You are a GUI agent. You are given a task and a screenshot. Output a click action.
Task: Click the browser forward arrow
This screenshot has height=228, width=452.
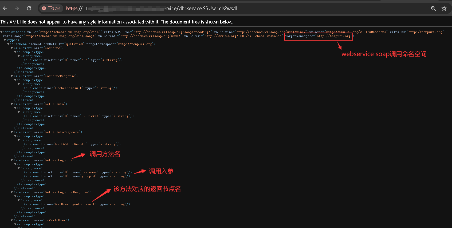[x=17, y=8]
